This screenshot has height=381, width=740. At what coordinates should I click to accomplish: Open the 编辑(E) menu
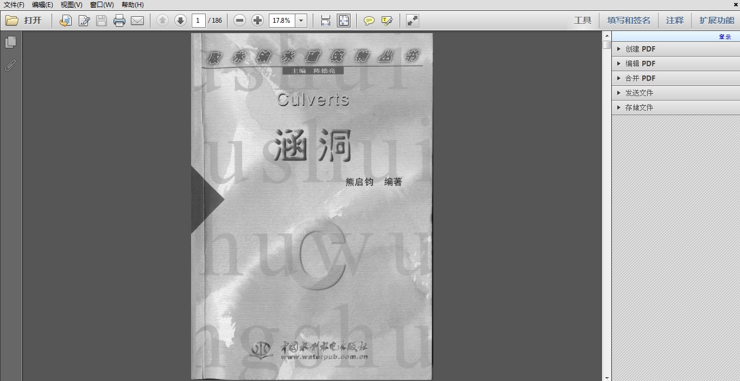(43, 5)
